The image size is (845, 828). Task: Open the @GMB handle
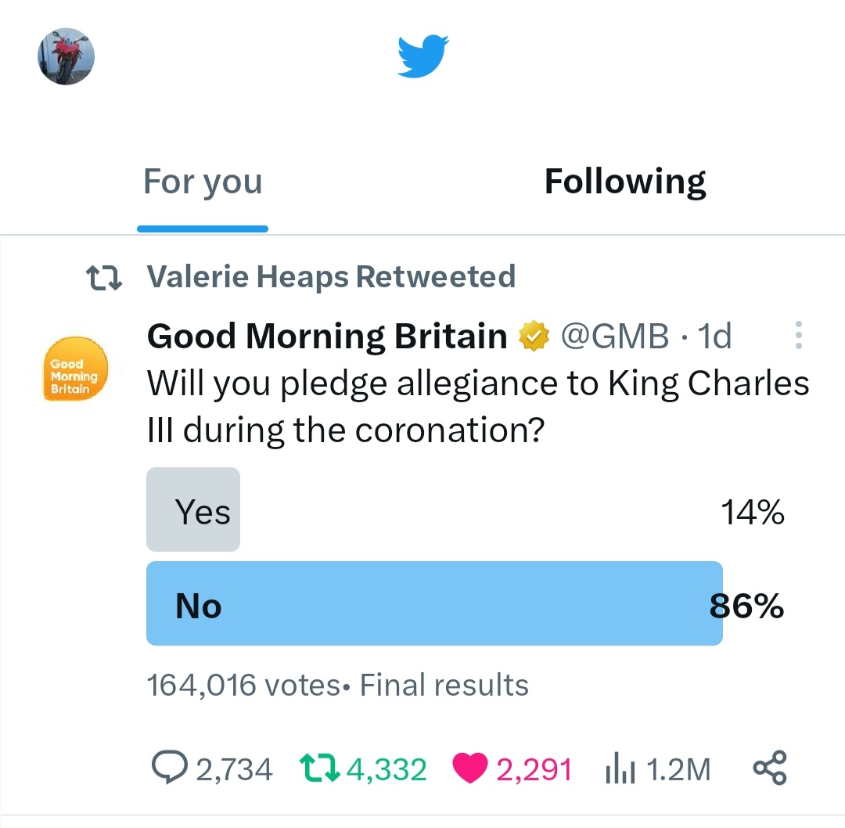[615, 337]
